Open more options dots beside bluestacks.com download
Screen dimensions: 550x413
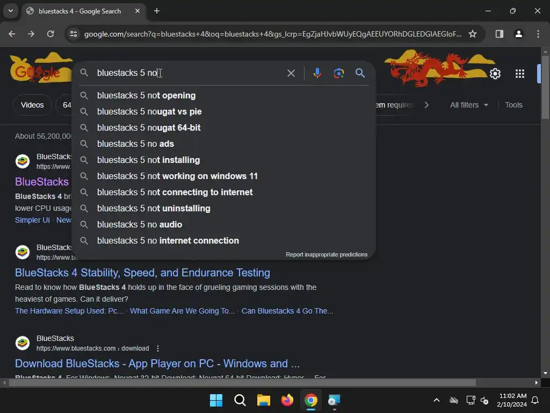[x=158, y=348]
